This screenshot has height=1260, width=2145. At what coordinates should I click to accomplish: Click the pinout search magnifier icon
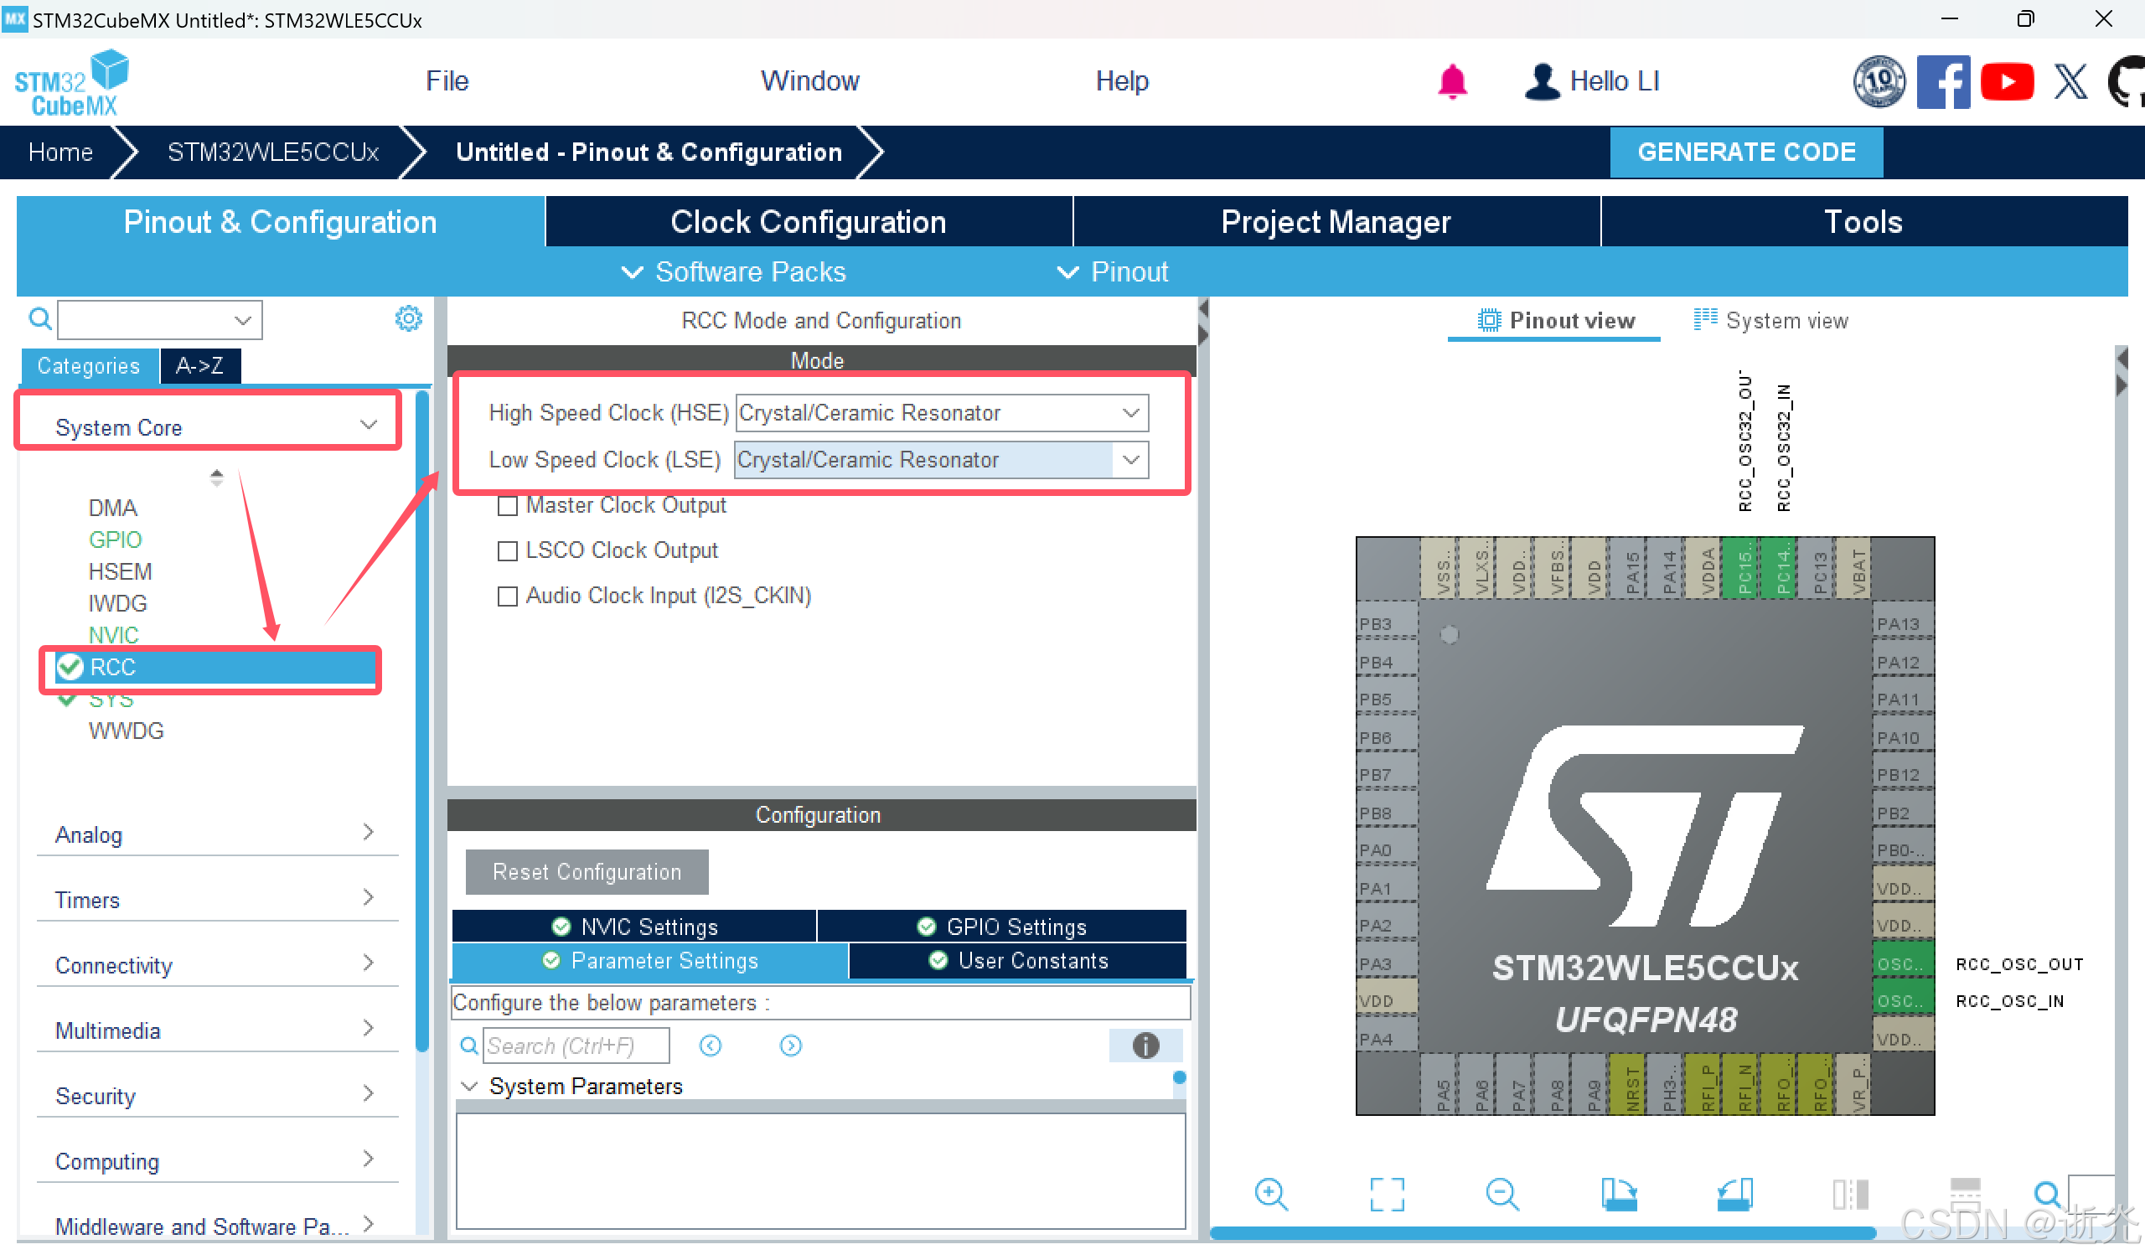pos(2047,1195)
